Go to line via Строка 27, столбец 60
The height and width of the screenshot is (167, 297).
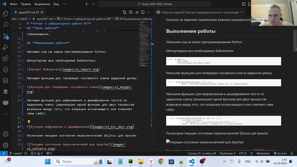pyautogui.click(x=202, y=154)
